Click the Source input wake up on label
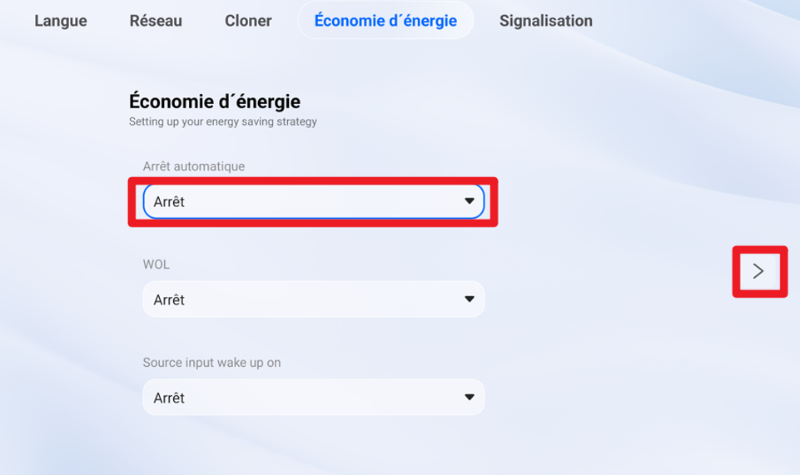 (211, 363)
